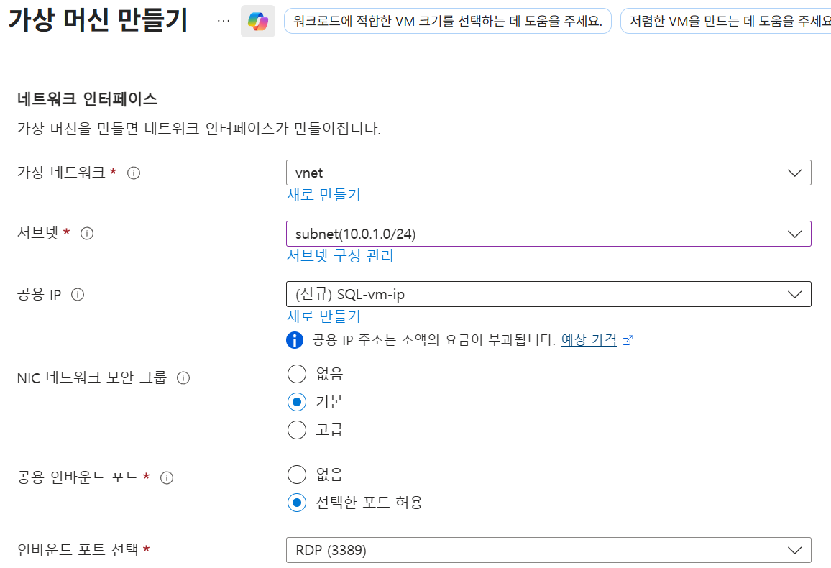Click the more options ellipsis in title
Image resolution: width=831 pixels, height=568 pixels.
224,22
